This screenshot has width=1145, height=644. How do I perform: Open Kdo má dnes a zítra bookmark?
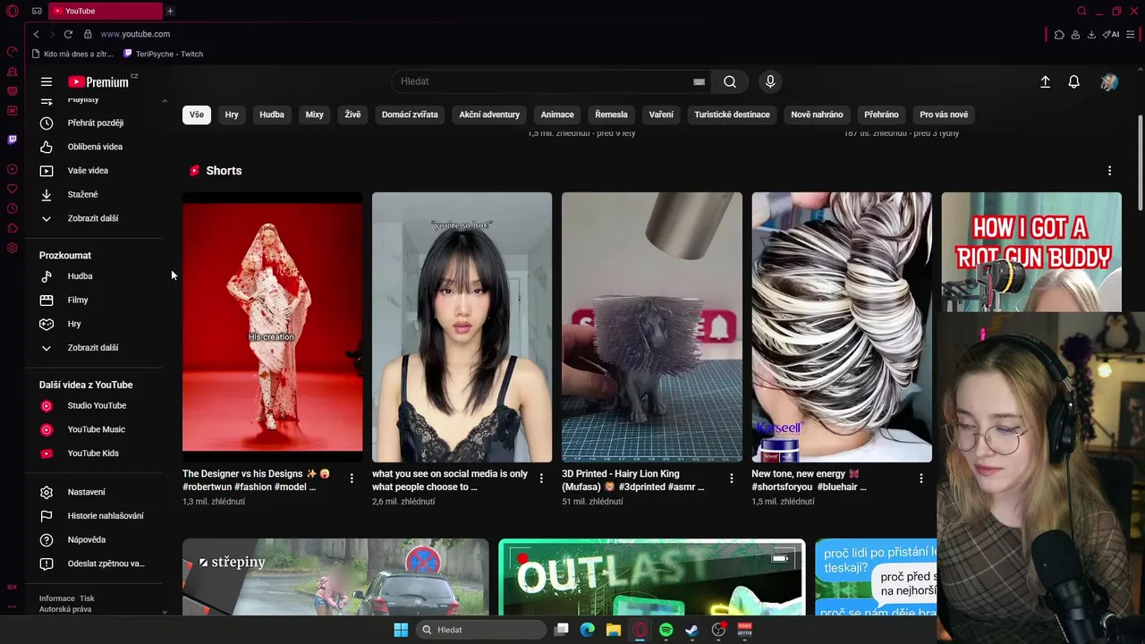pos(72,54)
